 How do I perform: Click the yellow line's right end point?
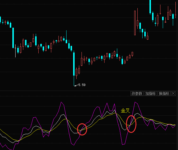pyautogui.click(x=175, y=125)
